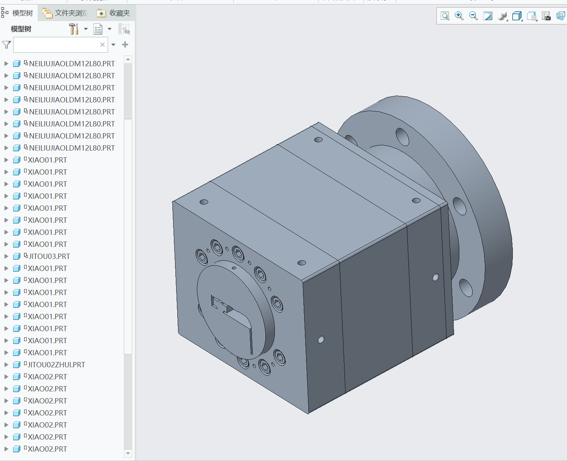This screenshot has height=461, width=567.
Task: Click the model tree scrollbar down arrow
Action: pos(128,453)
